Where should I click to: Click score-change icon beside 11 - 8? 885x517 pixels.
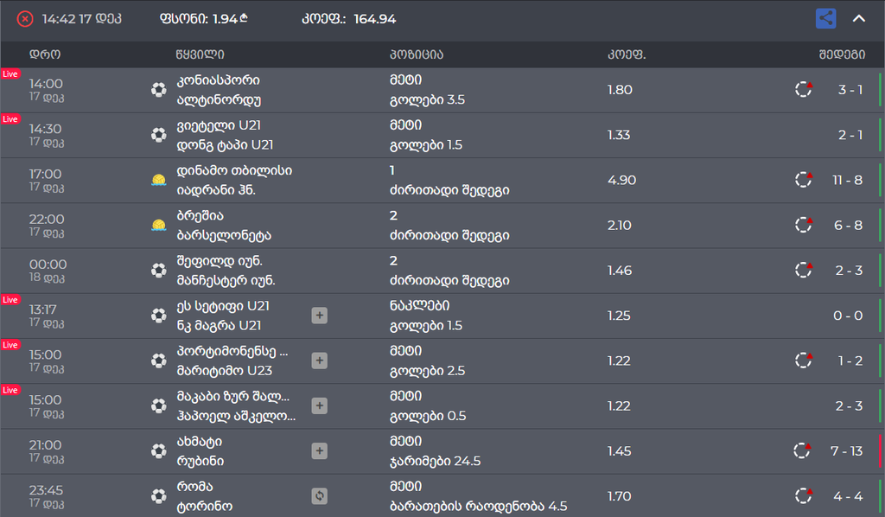coord(804,180)
